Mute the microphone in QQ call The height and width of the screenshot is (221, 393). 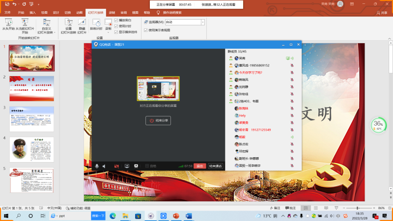97,166
